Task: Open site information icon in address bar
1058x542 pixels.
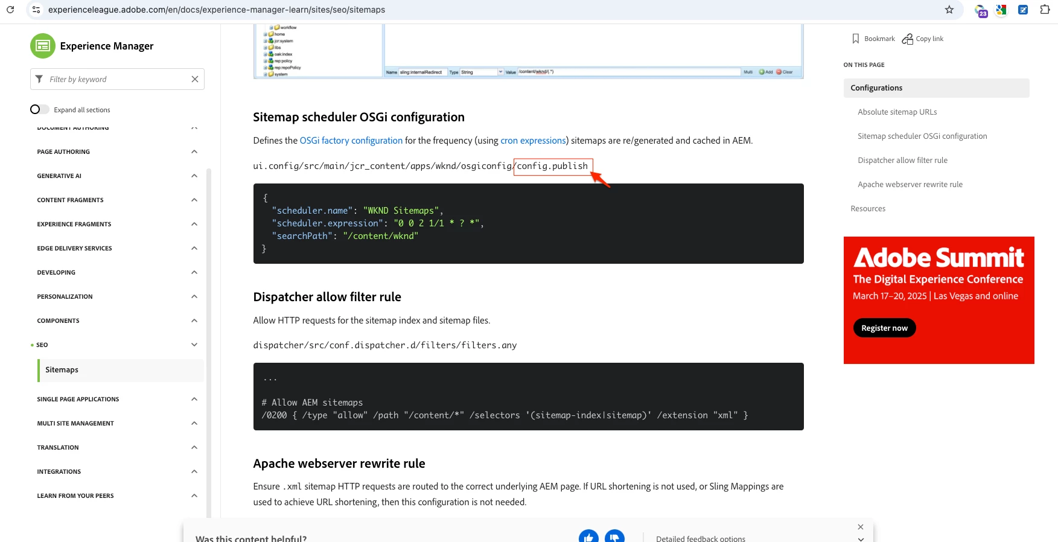Action: point(36,10)
